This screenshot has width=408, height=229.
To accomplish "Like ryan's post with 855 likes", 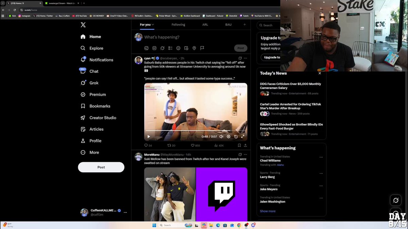I will (195, 145).
